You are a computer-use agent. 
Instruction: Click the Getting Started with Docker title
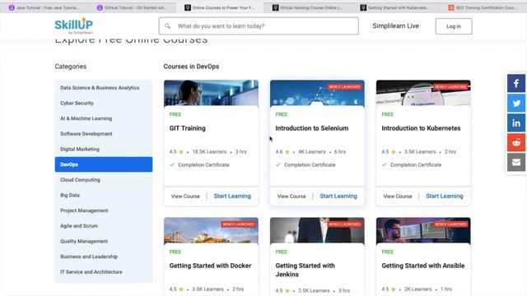coord(211,266)
